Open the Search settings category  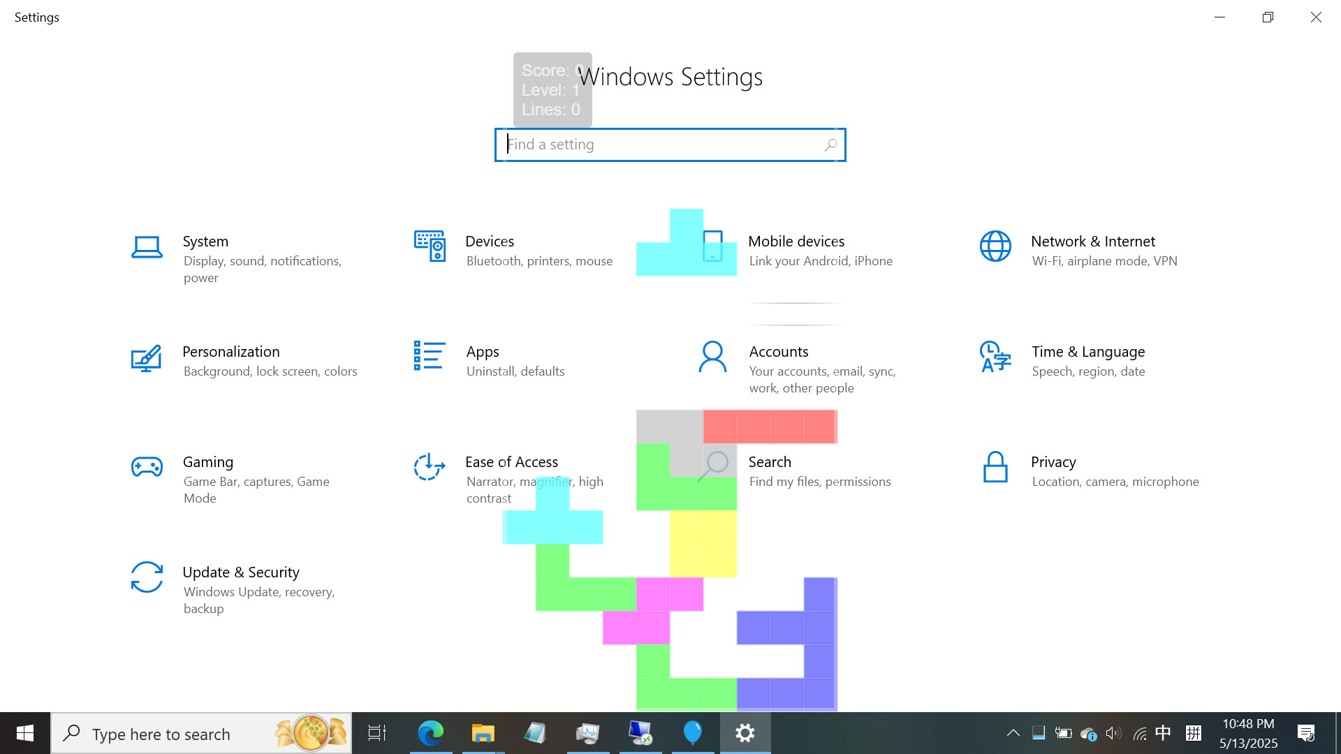[x=770, y=462]
